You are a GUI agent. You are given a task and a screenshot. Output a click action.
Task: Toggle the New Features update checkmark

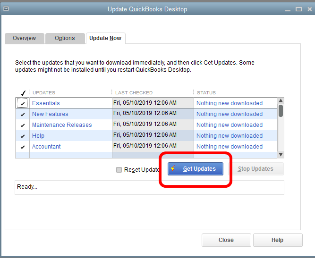point(23,114)
